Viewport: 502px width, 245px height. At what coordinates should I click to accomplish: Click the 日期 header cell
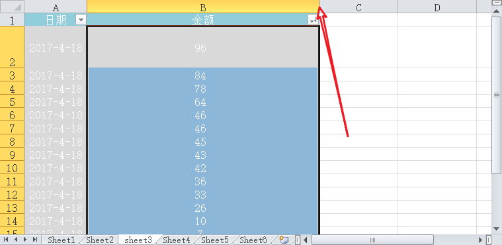(56, 20)
